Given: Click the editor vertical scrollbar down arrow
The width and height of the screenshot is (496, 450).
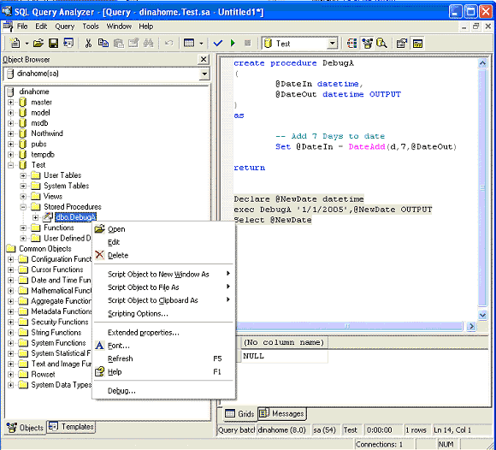Looking at the screenshot, I should click(482, 315).
